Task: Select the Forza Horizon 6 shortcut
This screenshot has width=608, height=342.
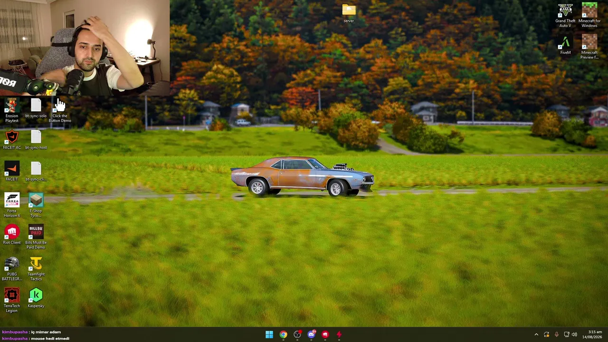Action: click(x=12, y=205)
